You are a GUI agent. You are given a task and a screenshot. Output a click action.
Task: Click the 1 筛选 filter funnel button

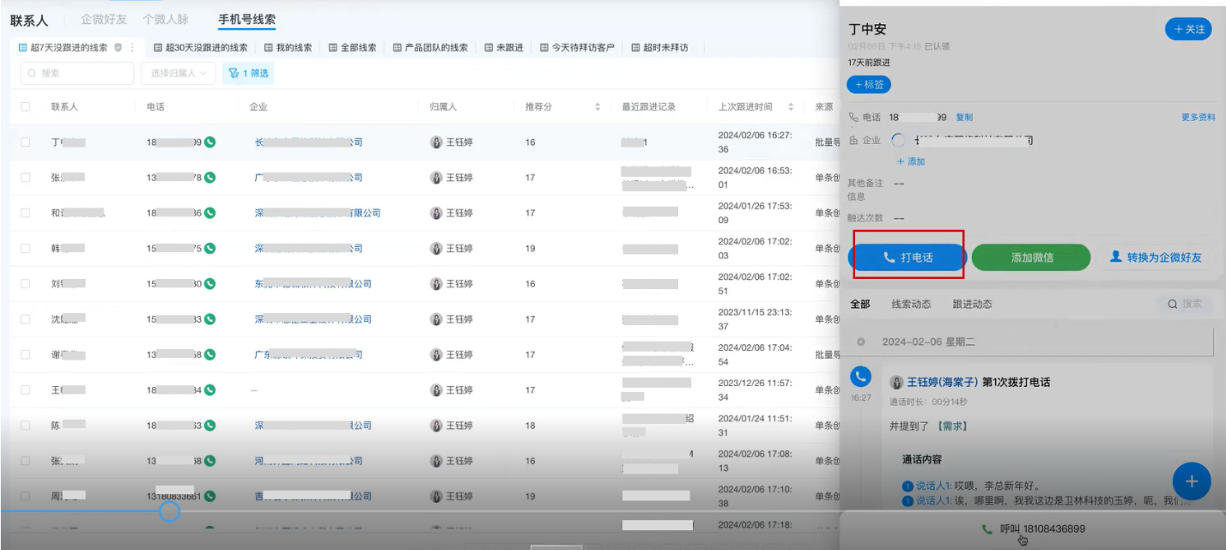point(247,74)
